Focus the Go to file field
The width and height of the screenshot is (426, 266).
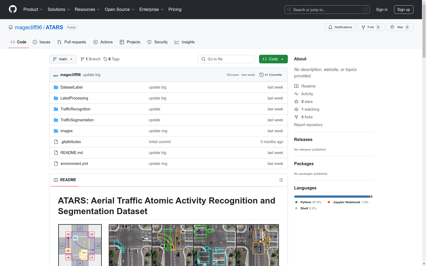pyautogui.click(x=226, y=59)
